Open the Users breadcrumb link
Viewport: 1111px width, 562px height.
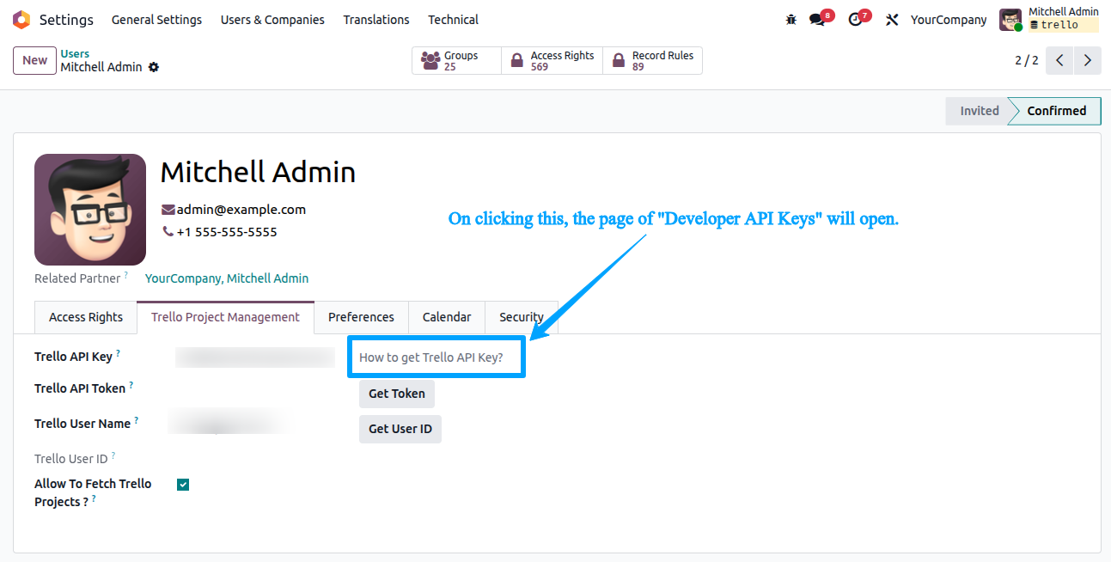tap(75, 53)
